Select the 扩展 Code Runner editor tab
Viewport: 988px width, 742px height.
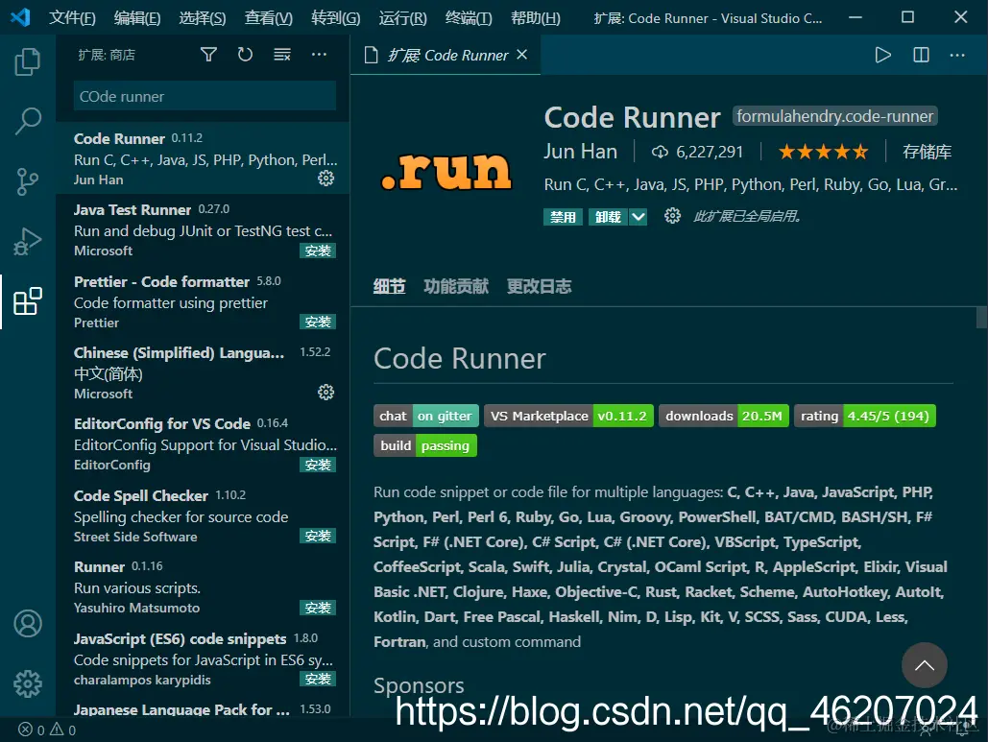446,55
